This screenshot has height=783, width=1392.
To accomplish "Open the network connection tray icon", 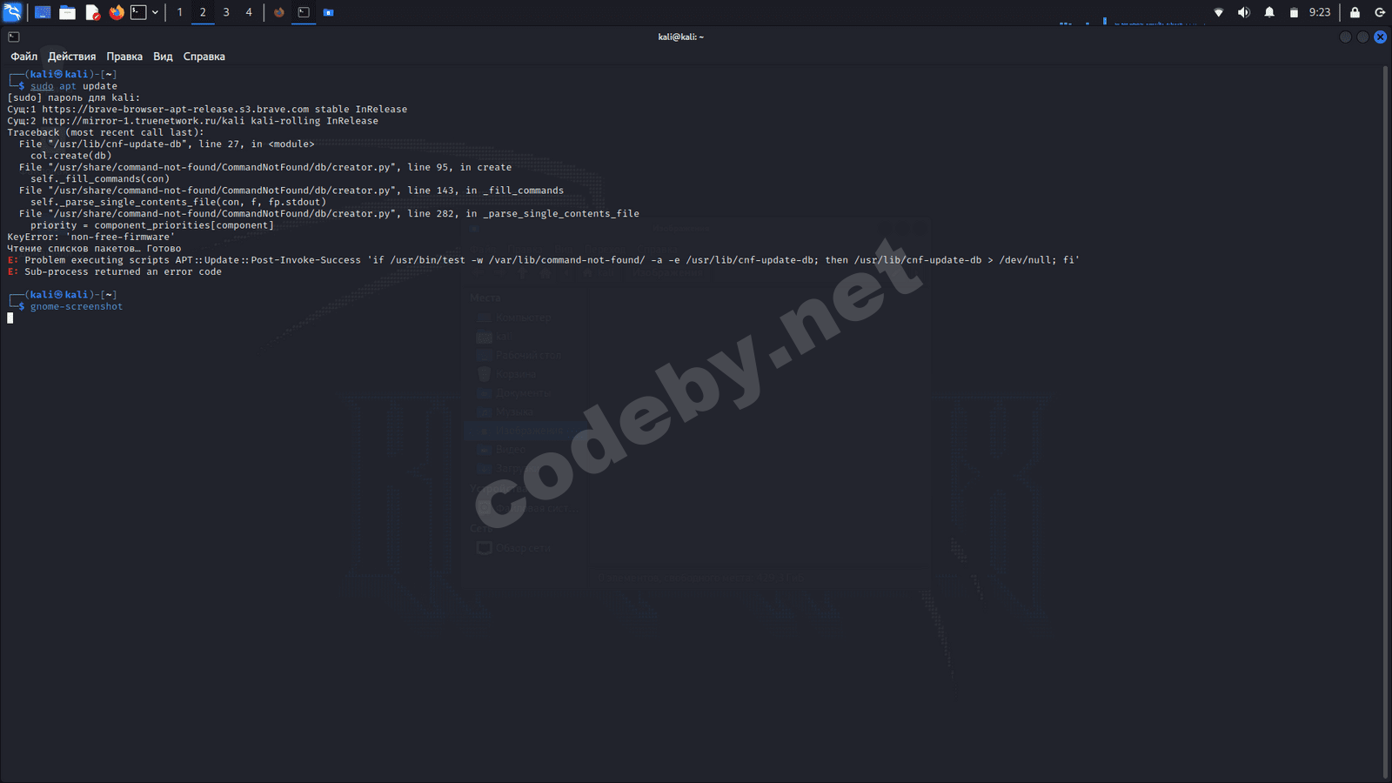I will coord(1219,12).
